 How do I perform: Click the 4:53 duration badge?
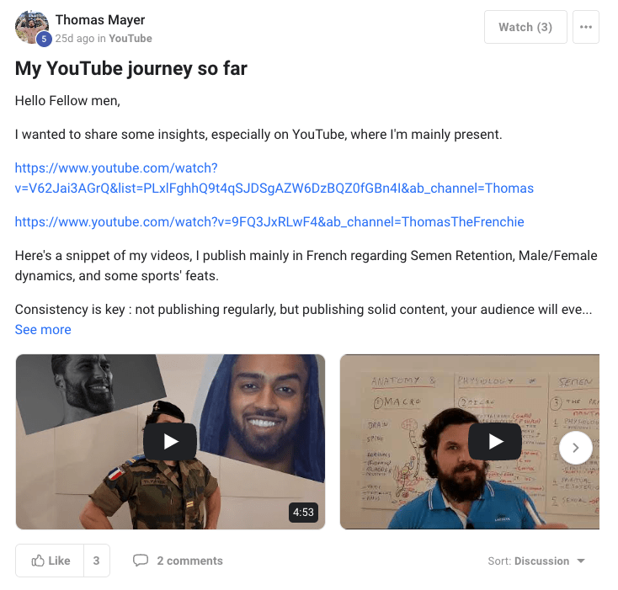coord(303,512)
